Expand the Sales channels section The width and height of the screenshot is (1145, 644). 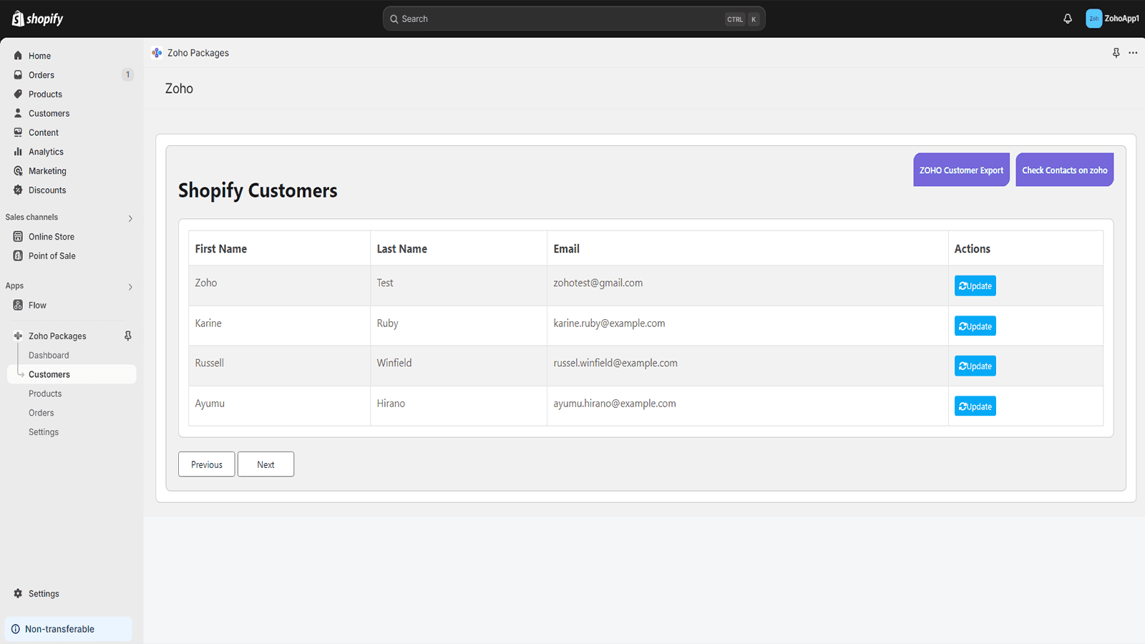point(130,218)
